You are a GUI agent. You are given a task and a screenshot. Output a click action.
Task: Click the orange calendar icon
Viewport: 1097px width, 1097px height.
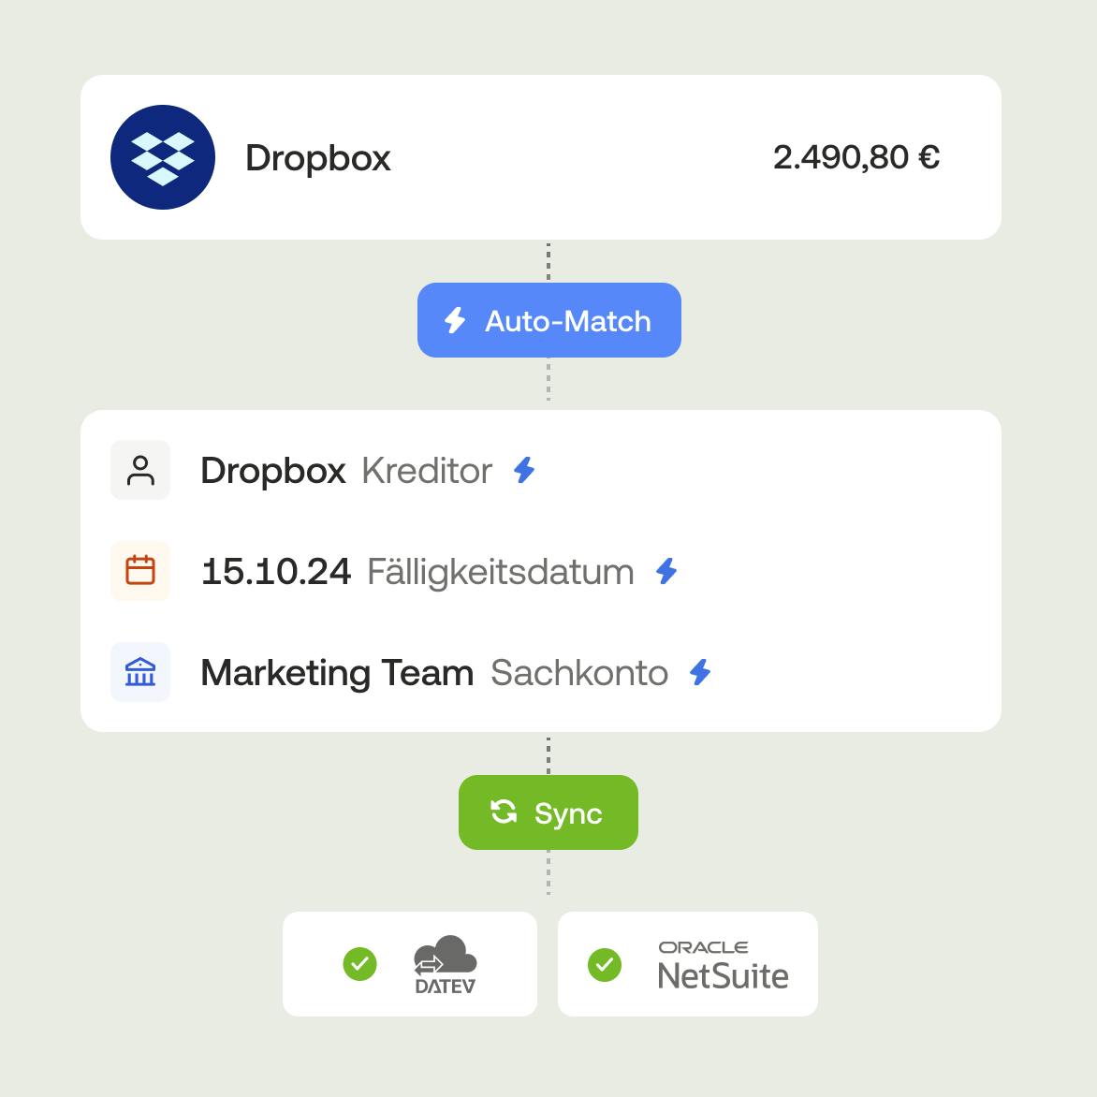pos(140,571)
